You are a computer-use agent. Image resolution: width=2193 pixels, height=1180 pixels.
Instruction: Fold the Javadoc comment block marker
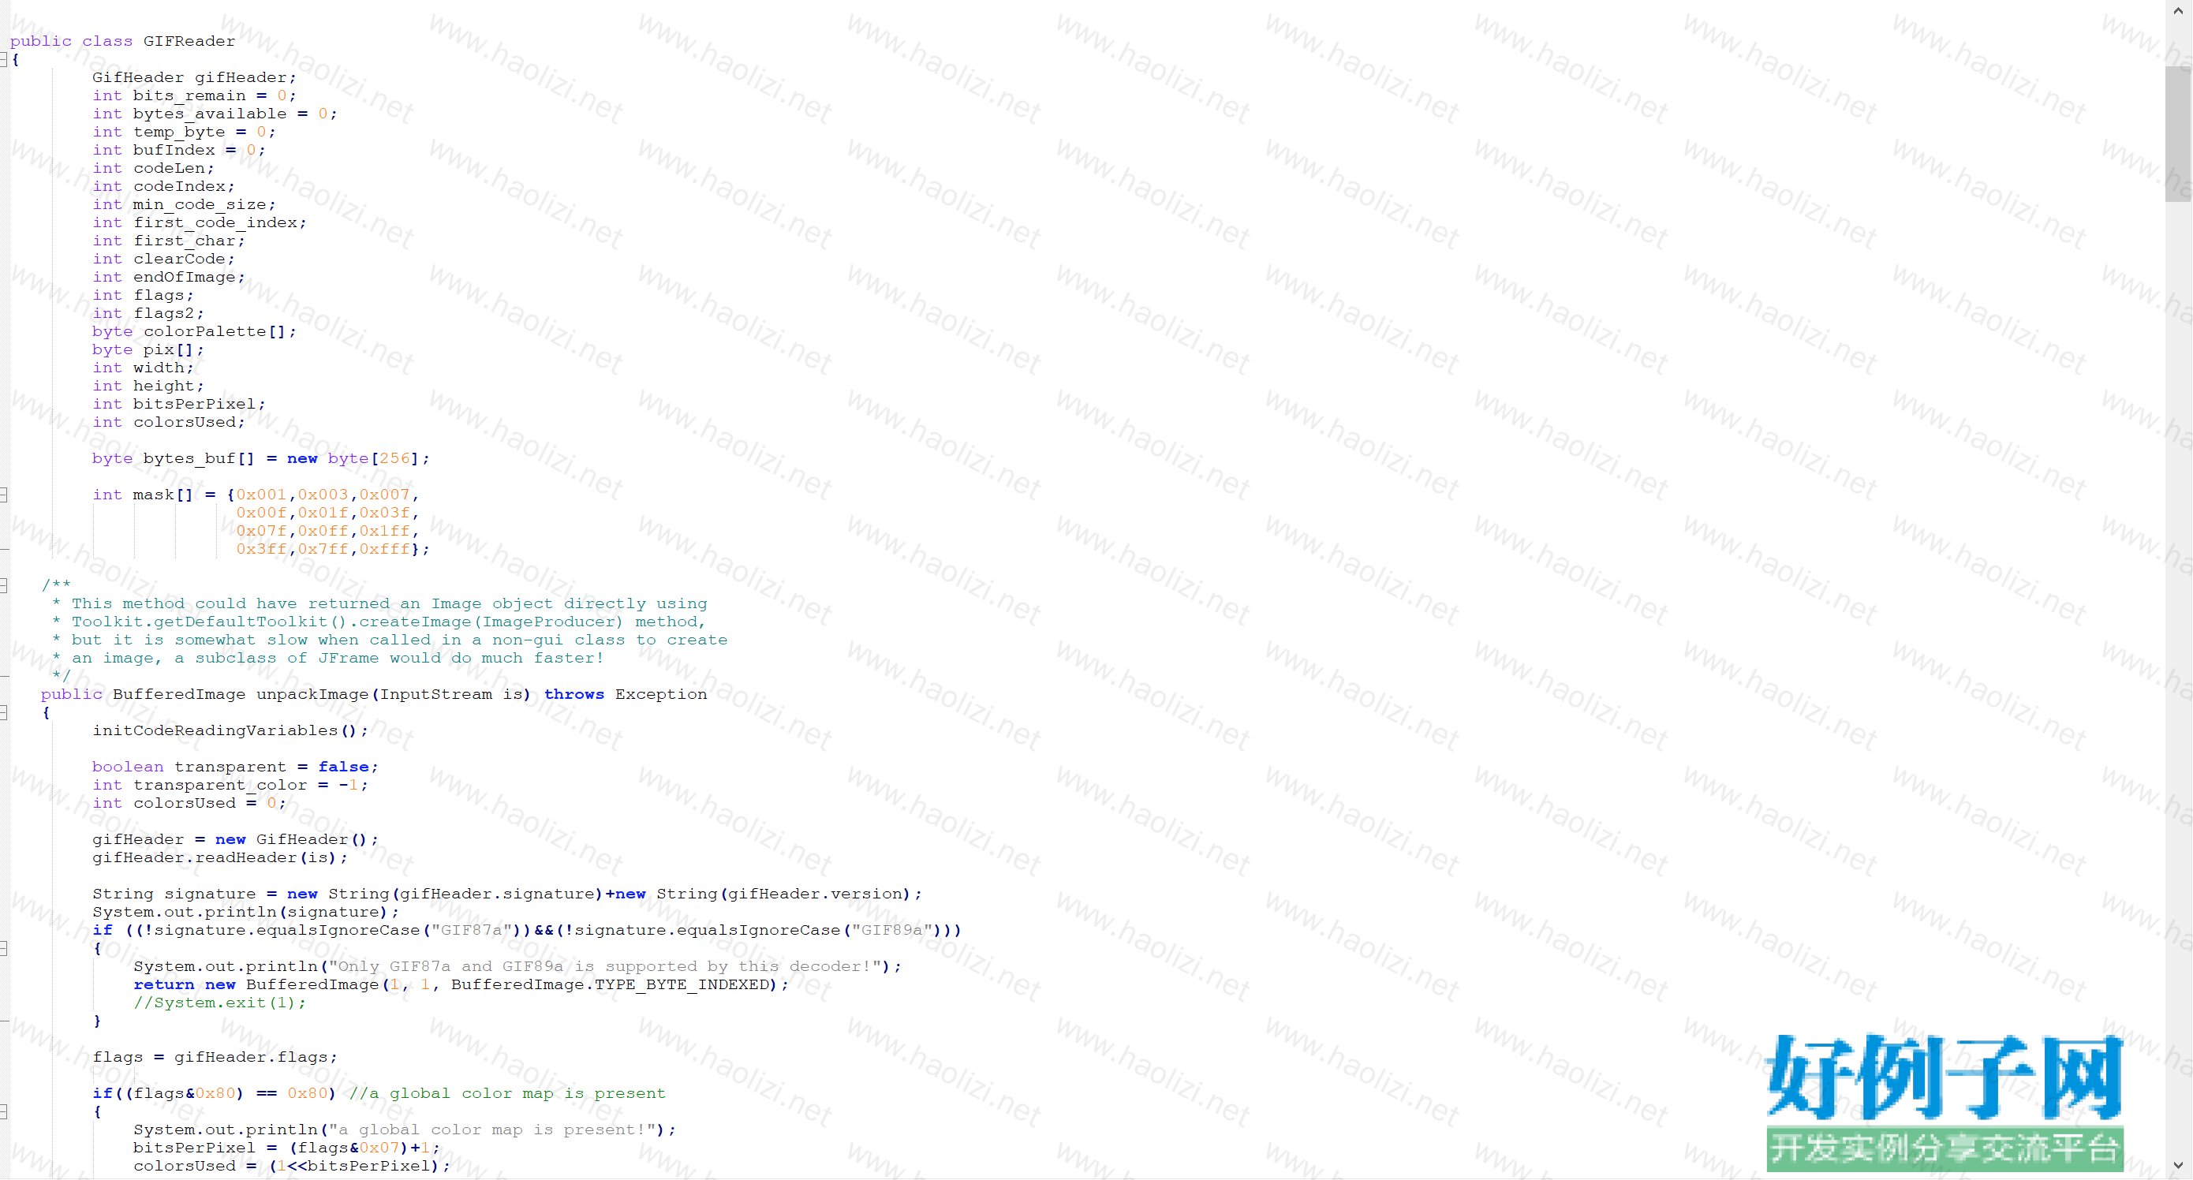click(3, 586)
